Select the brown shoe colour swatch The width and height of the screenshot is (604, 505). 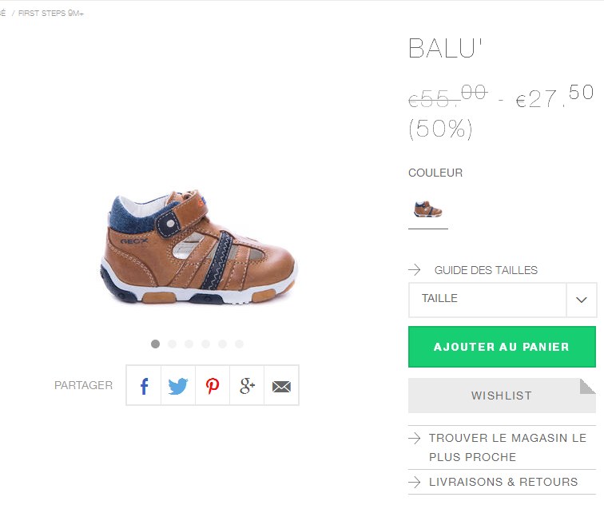point(428,209)
